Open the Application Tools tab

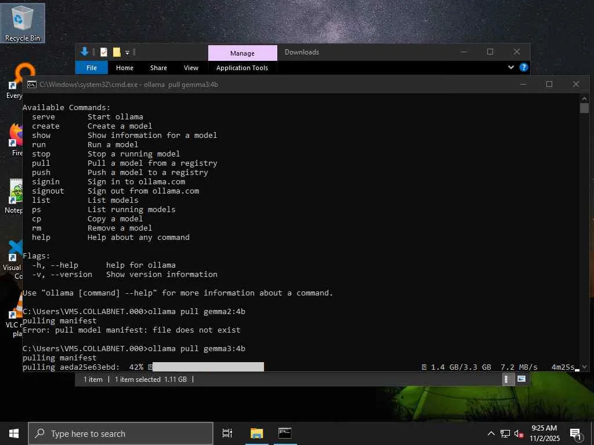coord(242,68)
